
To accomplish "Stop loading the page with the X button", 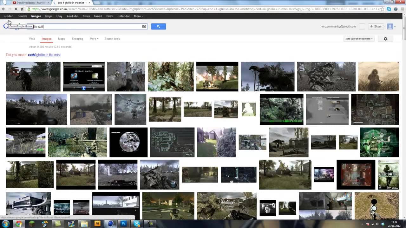I will point(16,9).
